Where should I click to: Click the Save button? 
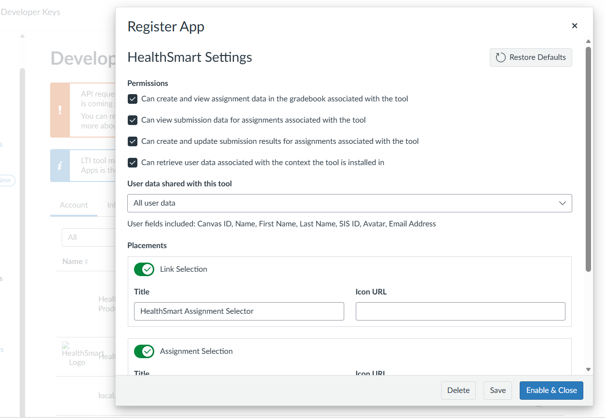click(498, 391)
